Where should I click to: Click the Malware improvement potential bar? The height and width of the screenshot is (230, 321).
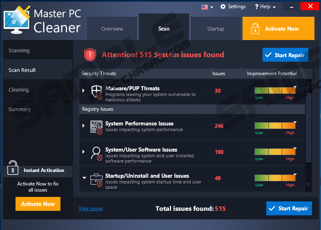(274, 90)
